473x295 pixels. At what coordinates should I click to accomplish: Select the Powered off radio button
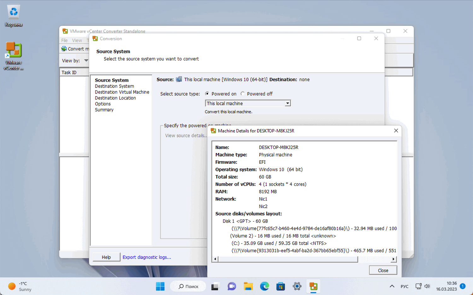pyautogui.click(x=242, y=94)
